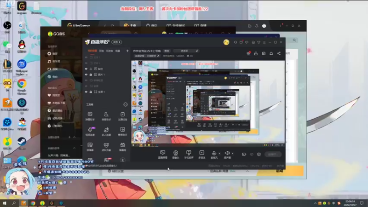Viewport: 368px width, 207px height.
Task: Open 音乐馆 in the QQ音乐 sidebar
Action: click(x=54, y=61)
